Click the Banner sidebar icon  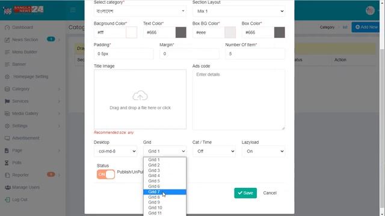click(x=7, y=64)
